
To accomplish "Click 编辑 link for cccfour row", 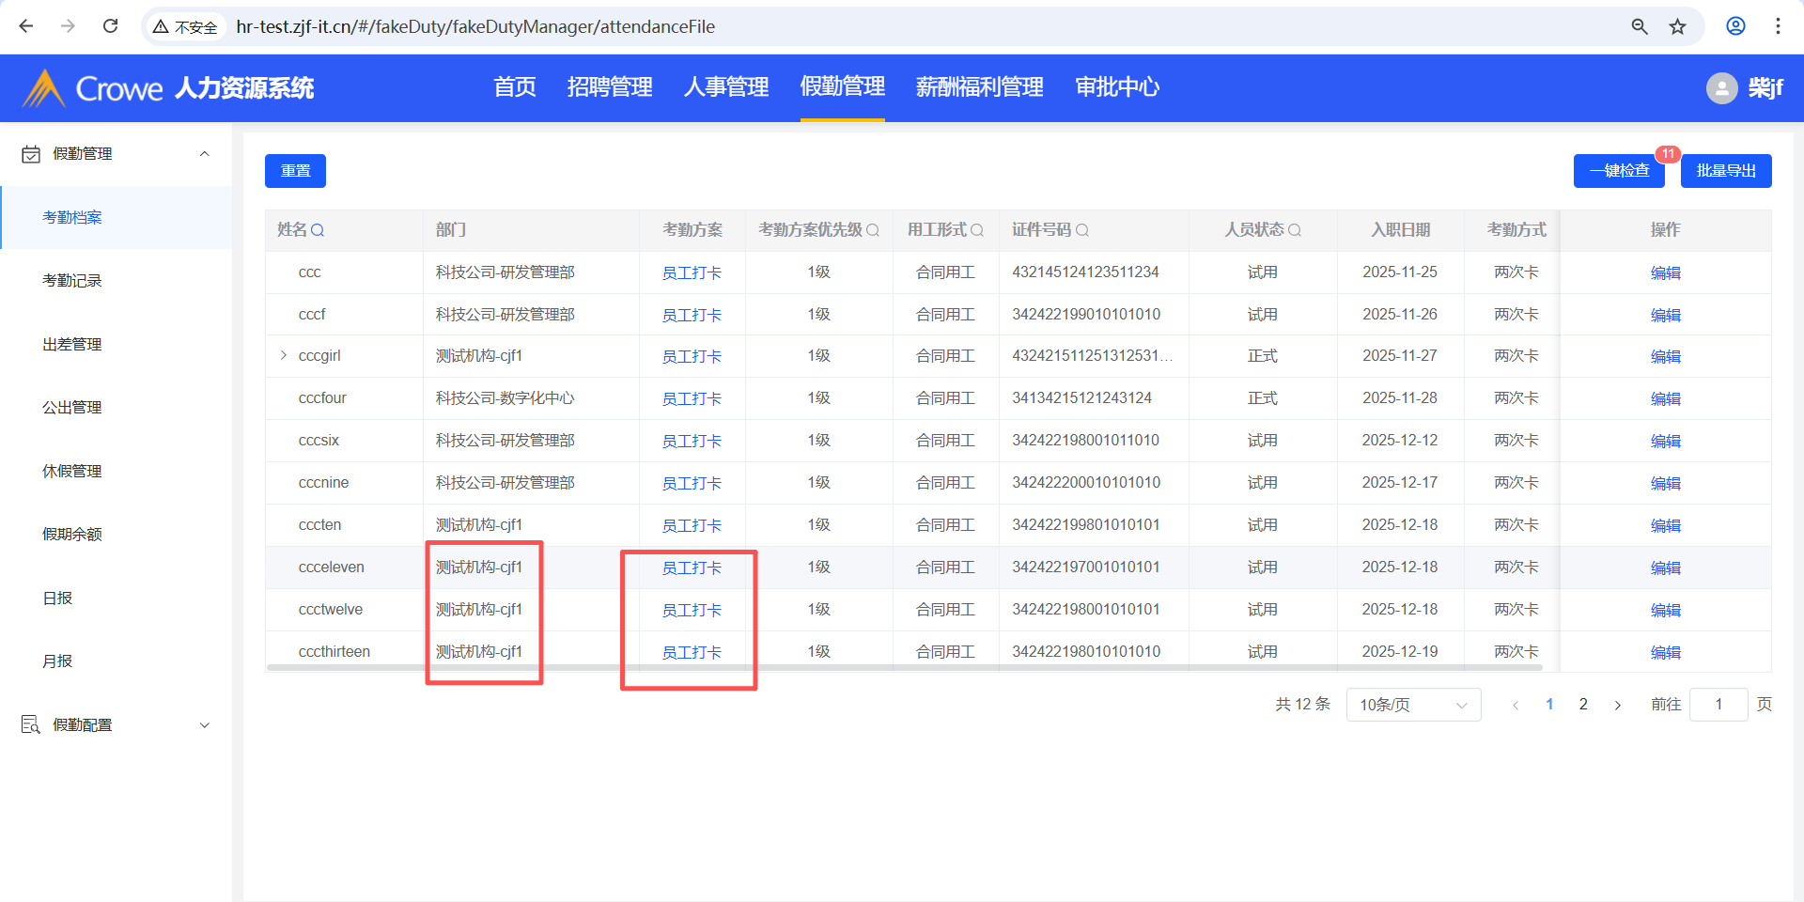I will (x=1665, y=398).
